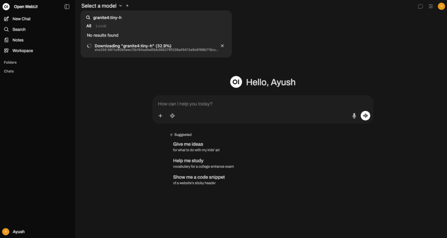Image resolution: width=447 pixels, height=238 pixels.
Task: Expand the Folders section
Action: (10, 62)
